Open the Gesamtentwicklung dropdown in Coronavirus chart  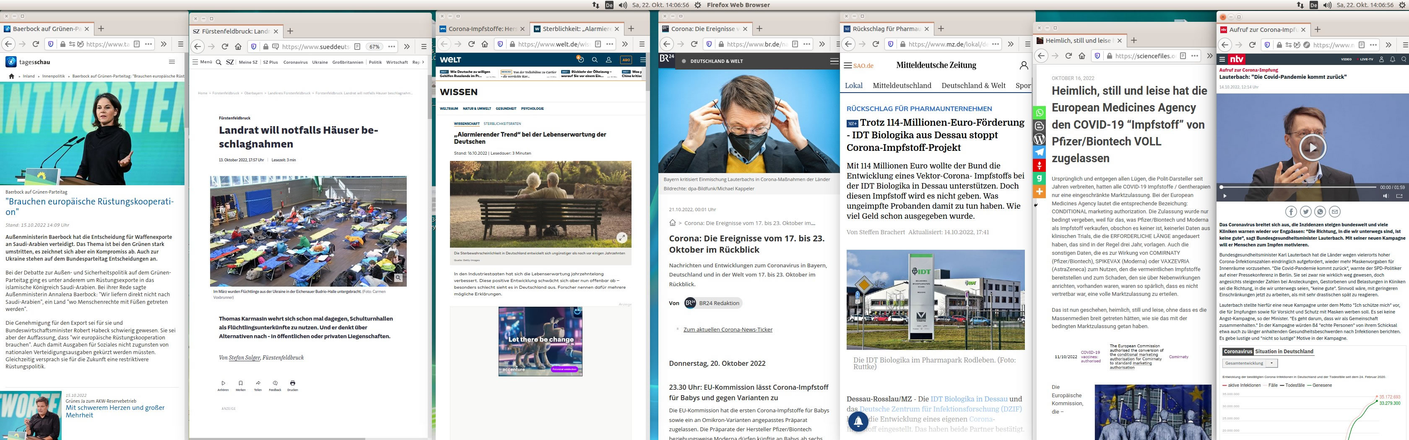(x=1250, y=363)
